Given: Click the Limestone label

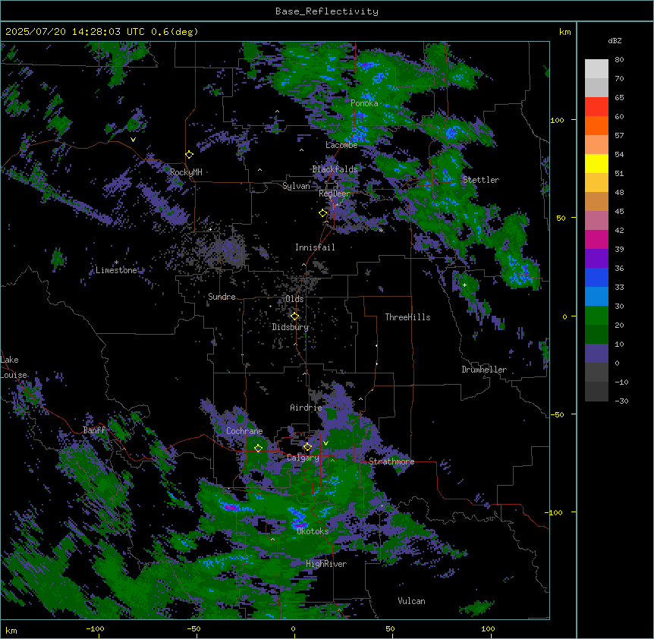Looking at the screenshot, I should click(x=116, y=270).
